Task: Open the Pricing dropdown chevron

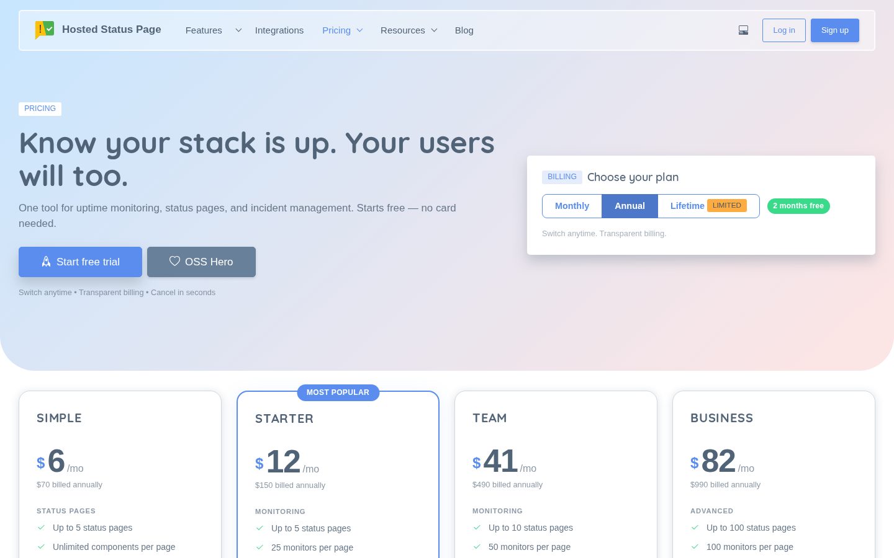Action: point(359,30)
